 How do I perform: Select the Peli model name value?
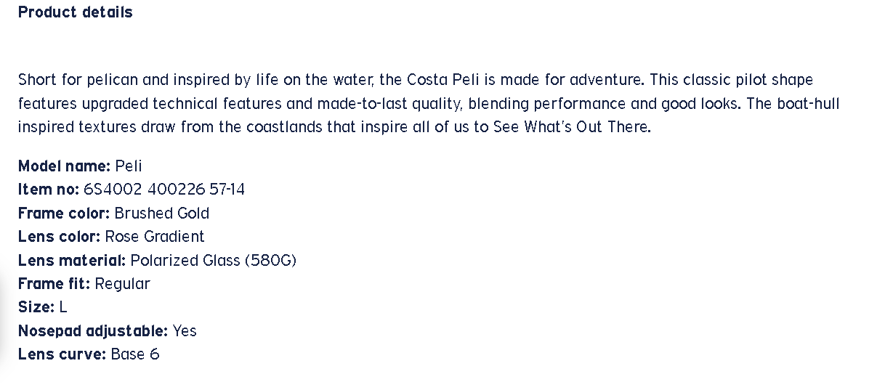[x=129, y=166]
